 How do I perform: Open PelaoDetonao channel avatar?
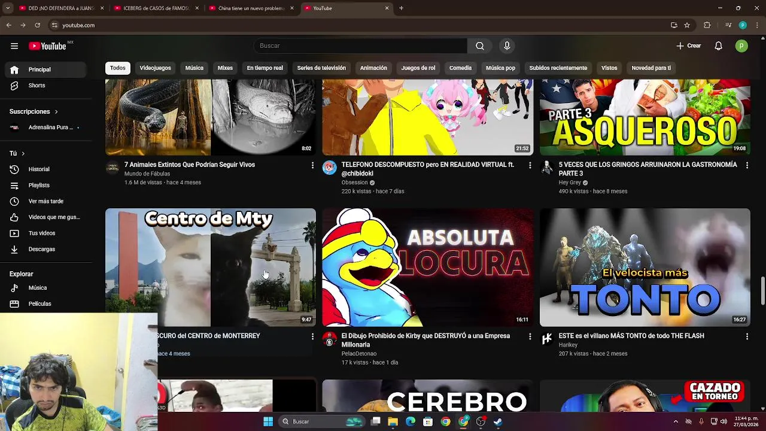coord(330,339)
